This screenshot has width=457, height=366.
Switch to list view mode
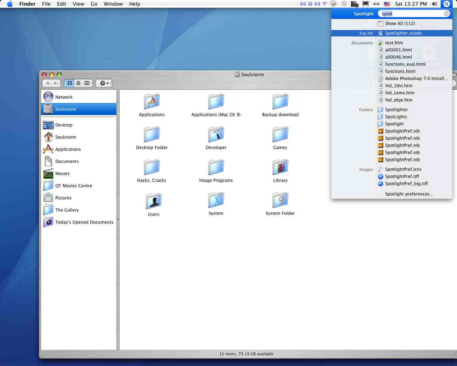coord(78,83)
